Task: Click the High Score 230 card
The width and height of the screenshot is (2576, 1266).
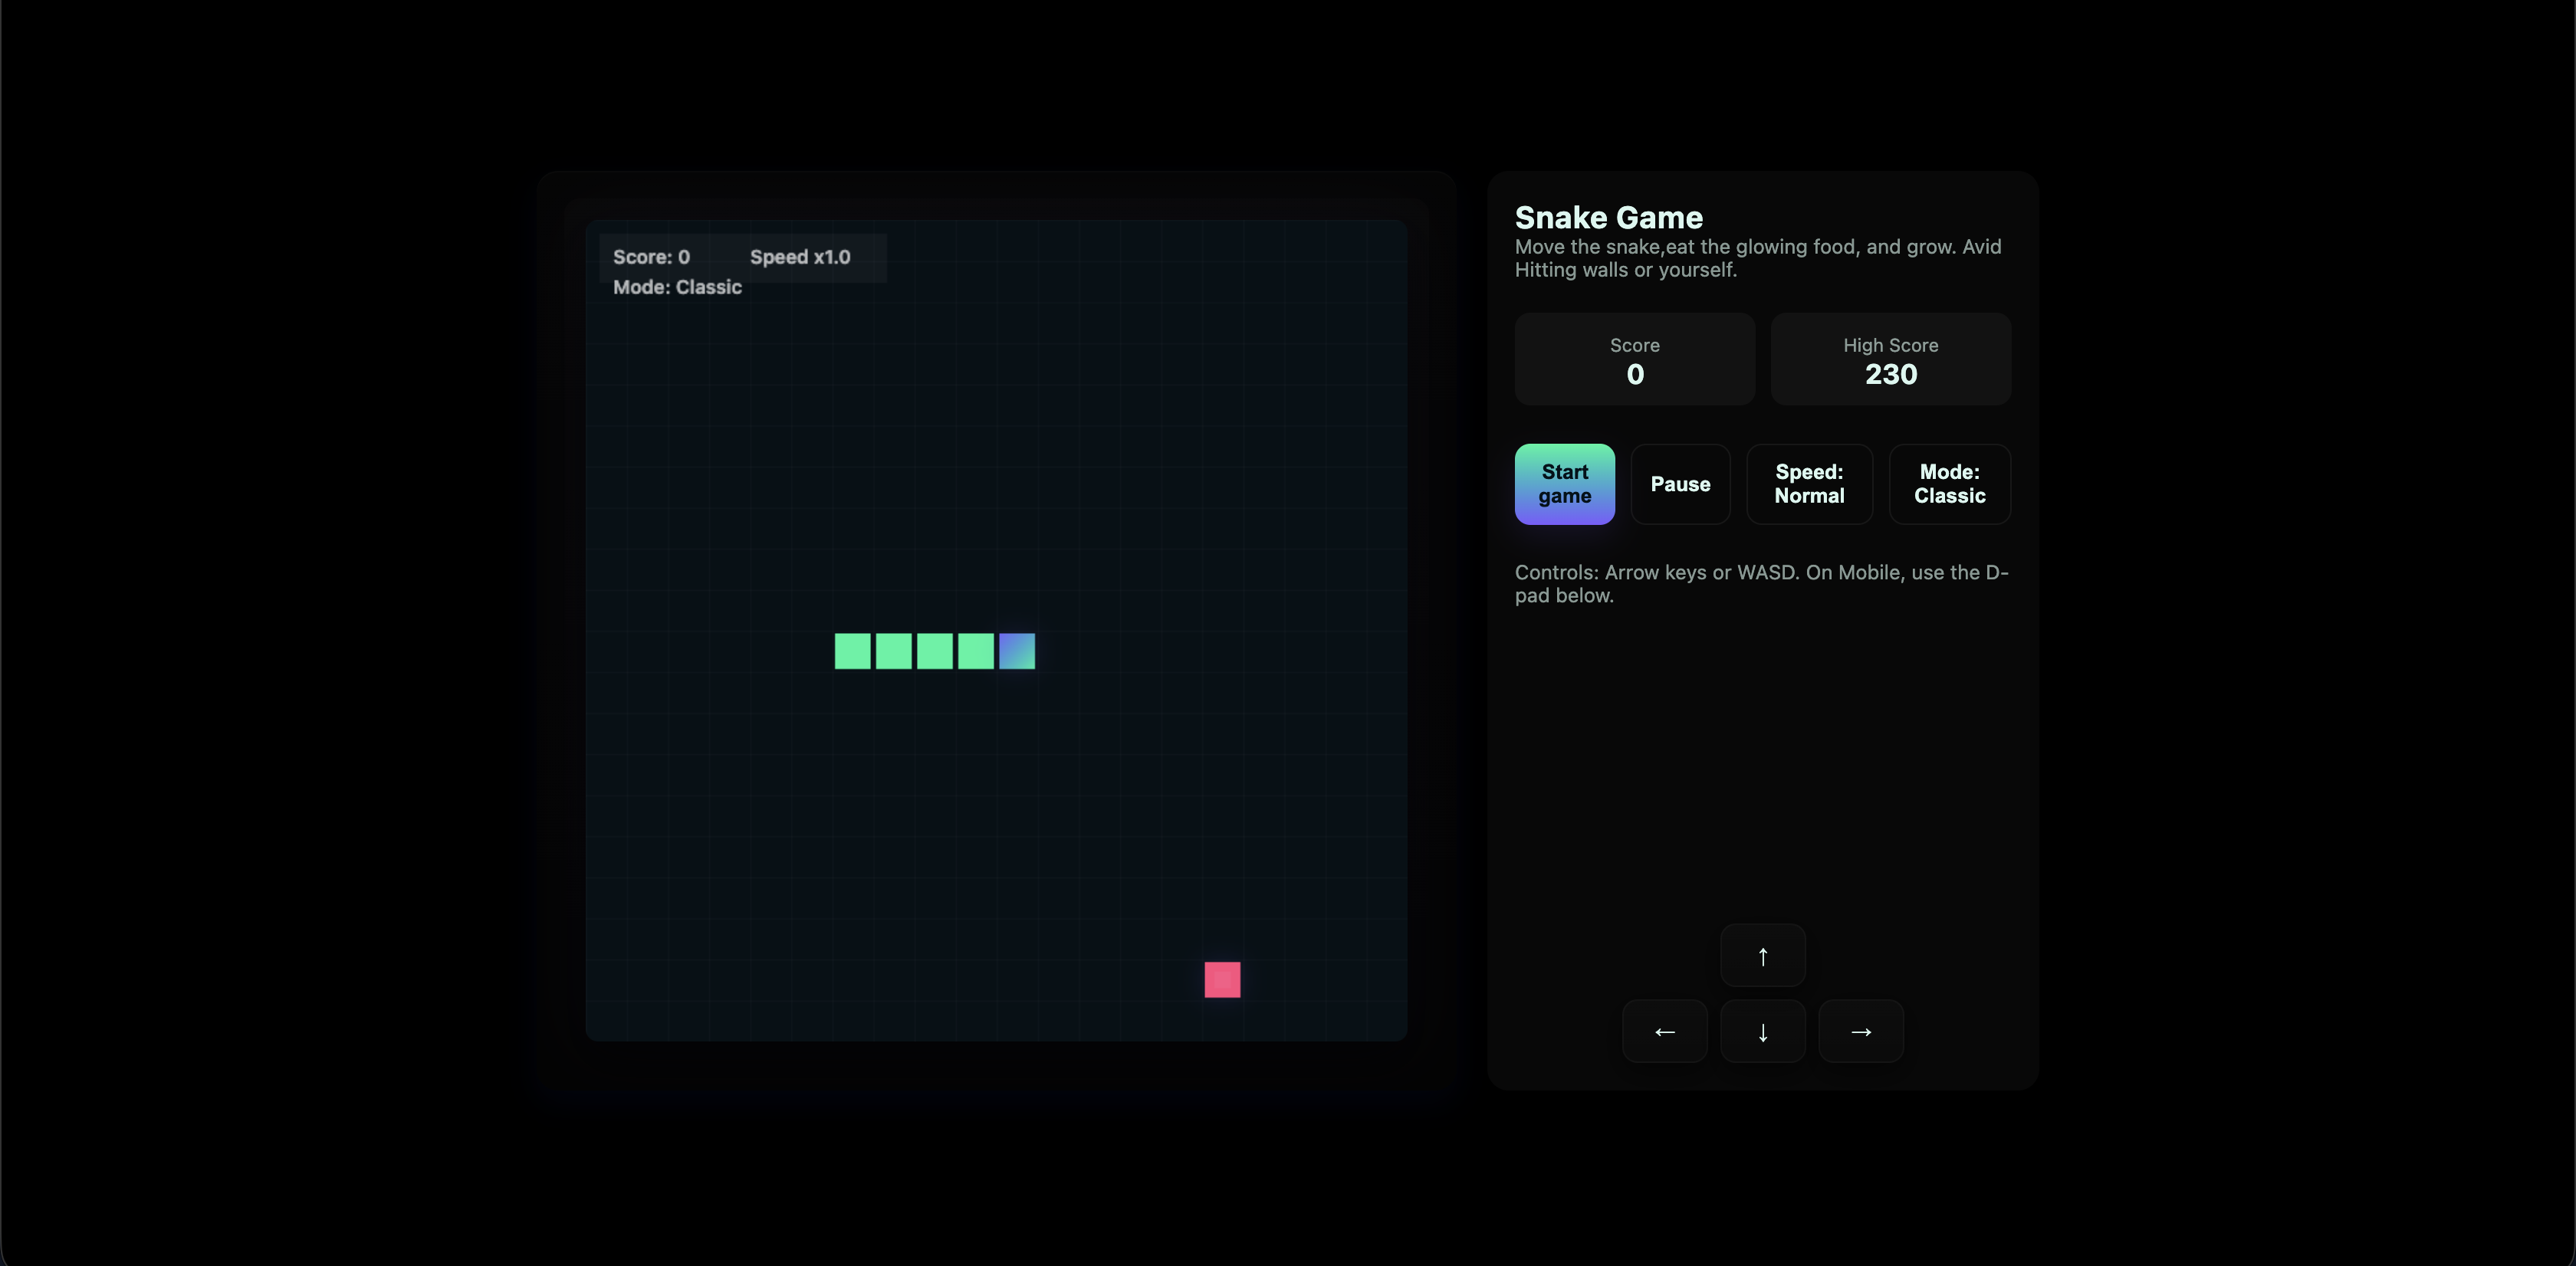Action: 1890,359
